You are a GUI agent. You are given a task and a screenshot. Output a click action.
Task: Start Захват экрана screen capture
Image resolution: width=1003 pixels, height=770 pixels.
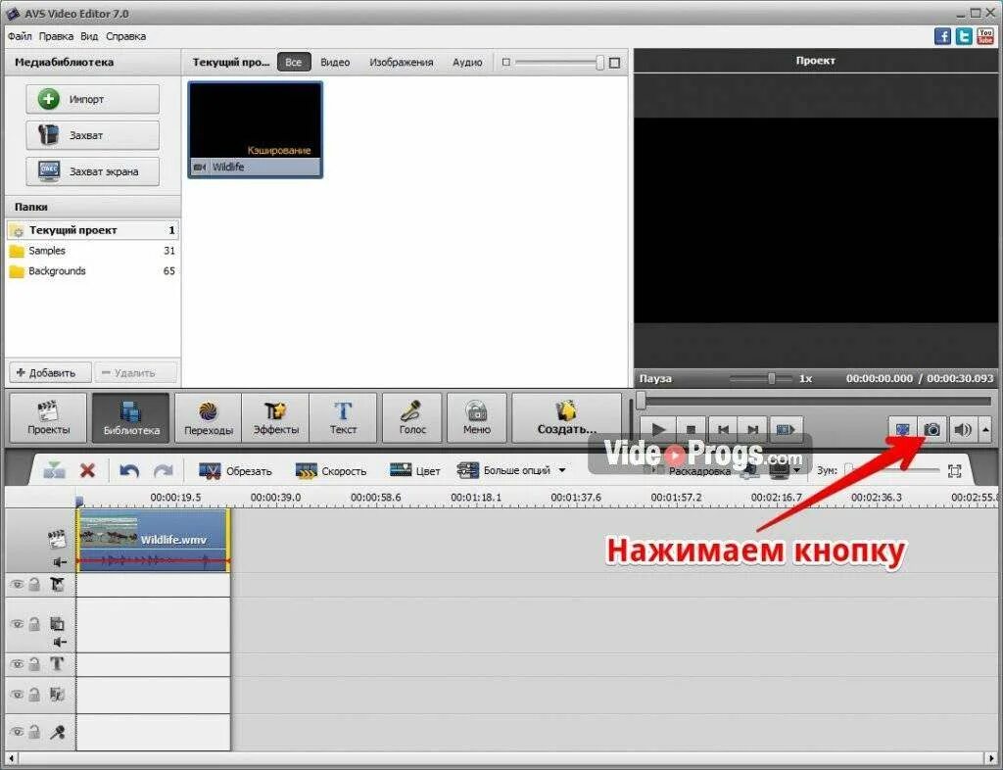pos(93,171)
